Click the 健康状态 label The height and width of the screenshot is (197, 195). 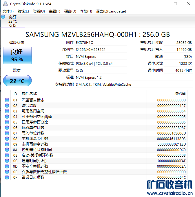coord(17,43)
